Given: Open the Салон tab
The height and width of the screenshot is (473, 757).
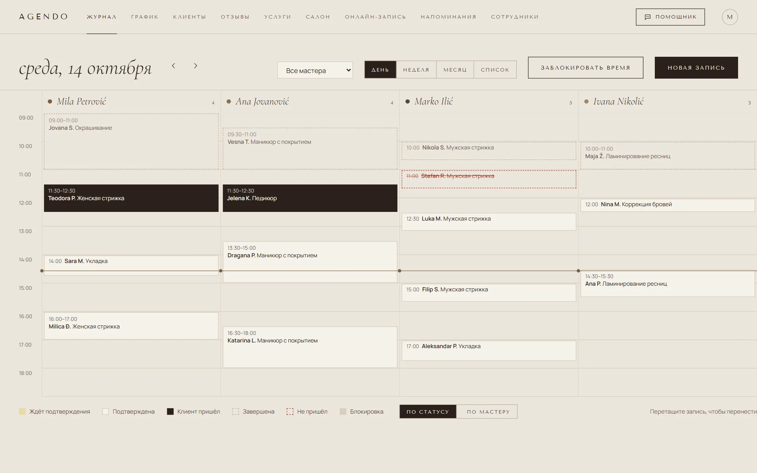Looking at the screenshot, I should [x=318, y=17].
